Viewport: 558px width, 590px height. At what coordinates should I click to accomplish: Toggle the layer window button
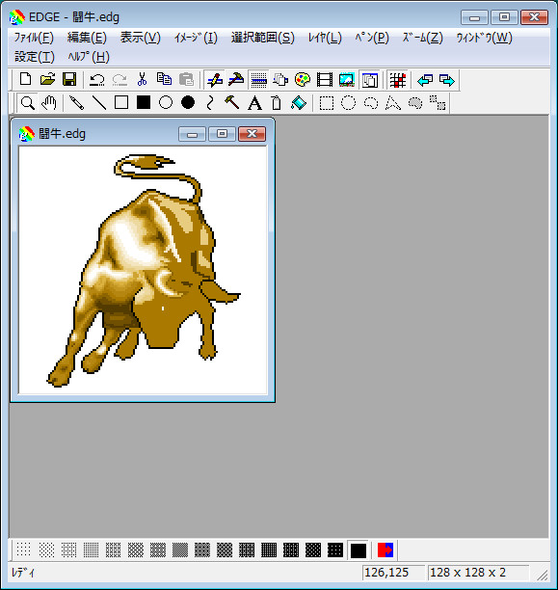click(x=369, y=80)
